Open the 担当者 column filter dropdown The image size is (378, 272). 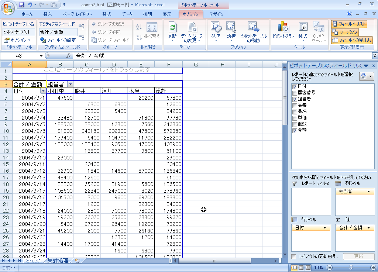70,84
